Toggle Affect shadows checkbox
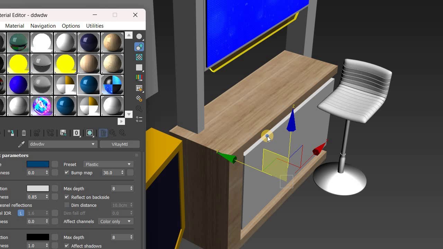Image resolution: width=443 pixels, height=249 pixels. coord(67,246)
